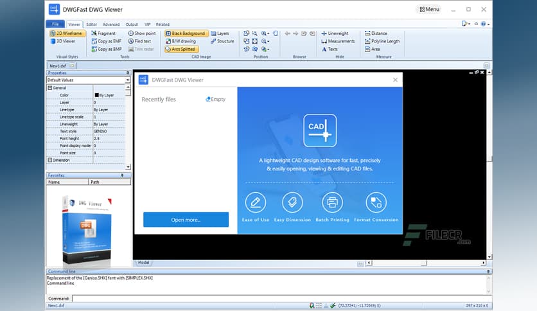This screenshot has height=311, width=537.
Task: Click Open more... button
Action: point(186,220)
